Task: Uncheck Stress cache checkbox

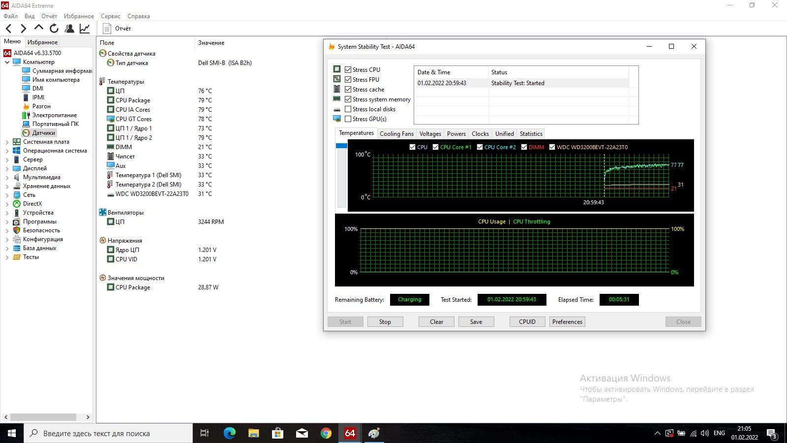Action: [348, 90]
